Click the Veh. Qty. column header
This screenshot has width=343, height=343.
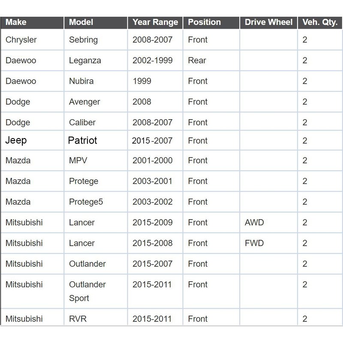click(320, 22)
